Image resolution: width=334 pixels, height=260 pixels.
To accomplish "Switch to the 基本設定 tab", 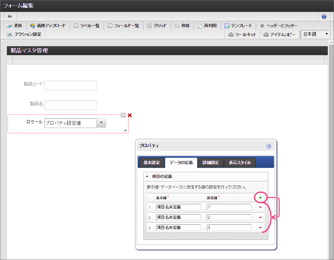I will (x=152, y=163).
